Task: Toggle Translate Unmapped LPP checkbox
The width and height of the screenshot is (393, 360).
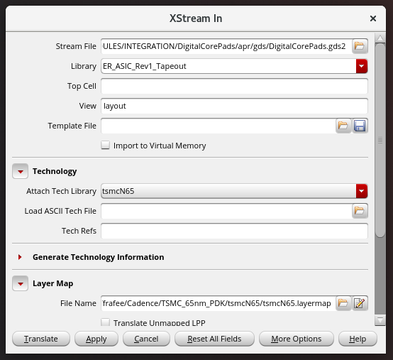Action: tap(105, 322)
